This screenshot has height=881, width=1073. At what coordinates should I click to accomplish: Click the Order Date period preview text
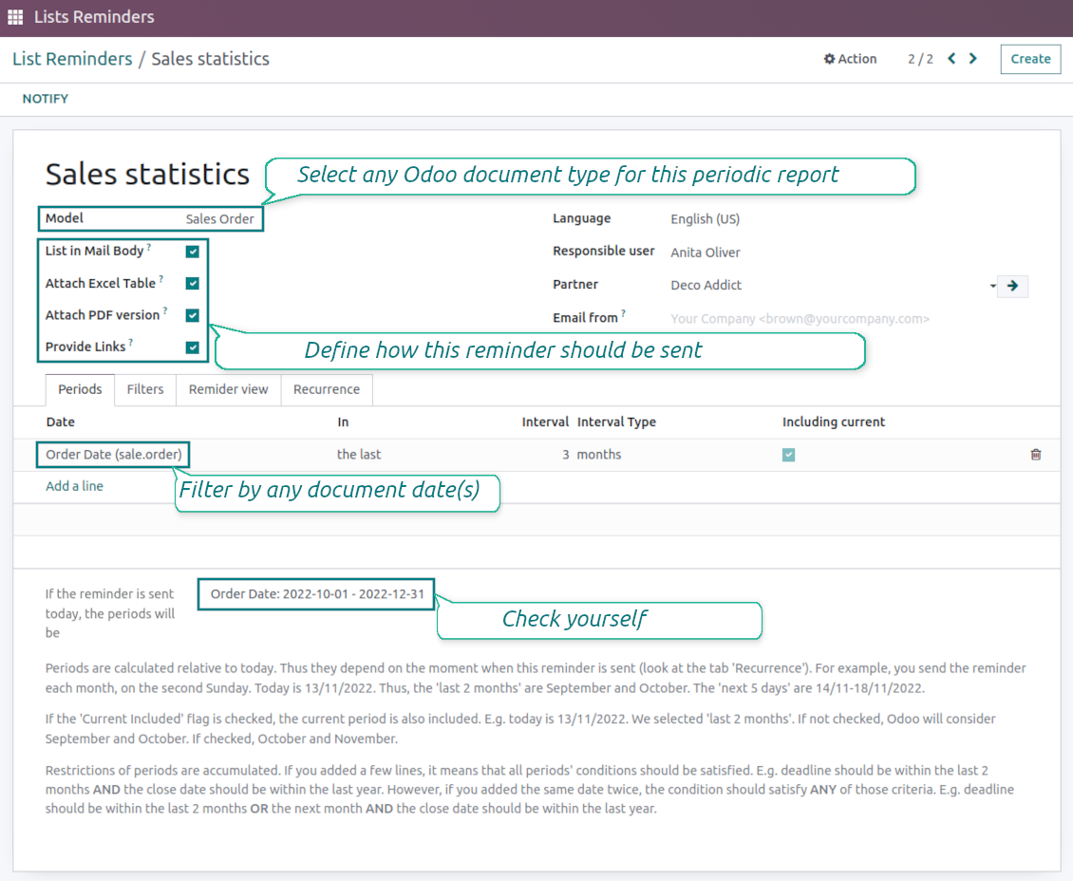(317, 593)
